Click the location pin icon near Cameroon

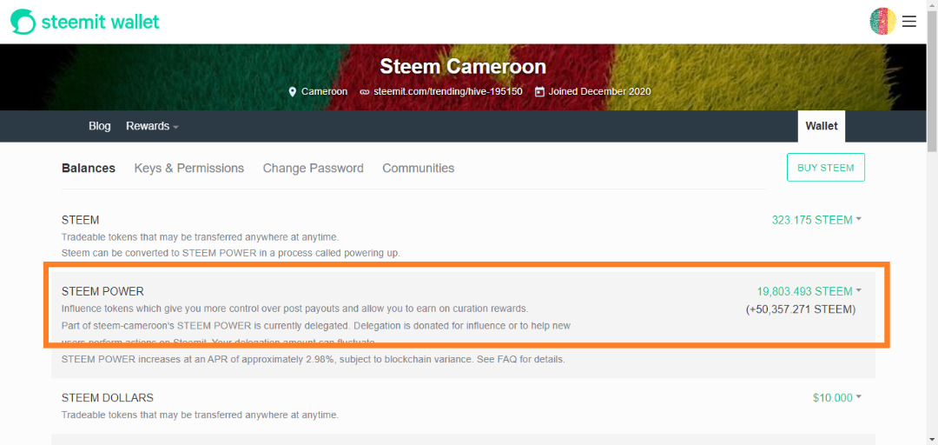293,92
